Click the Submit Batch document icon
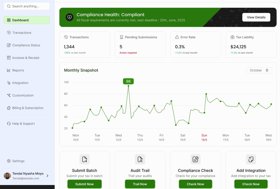Image resolution: width=280 pixels, height=189 pixels. (x=84, y=159)
